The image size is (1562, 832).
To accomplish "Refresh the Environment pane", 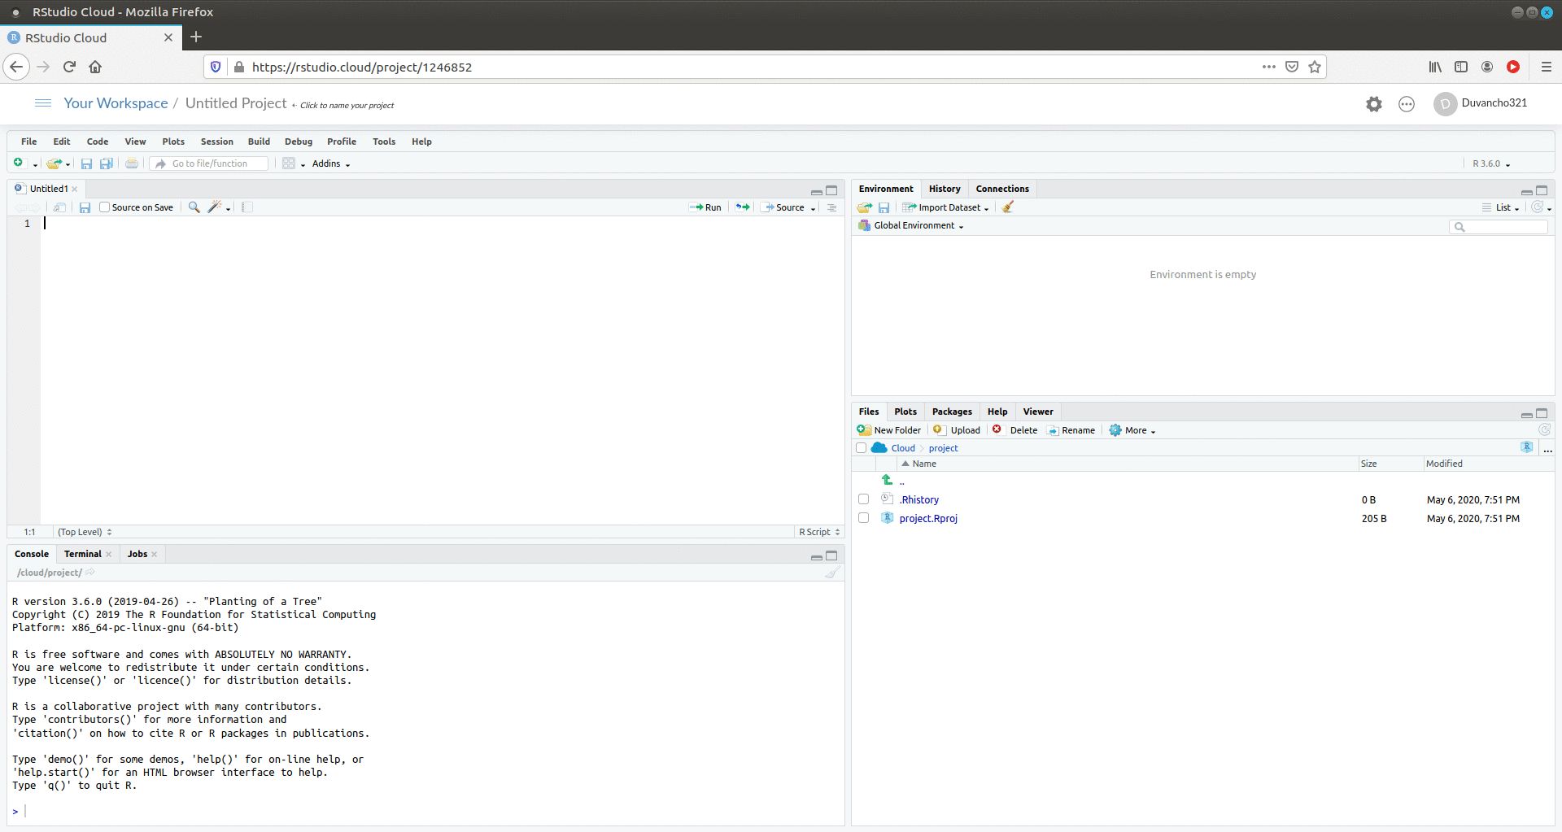I will click(1537, 207).
